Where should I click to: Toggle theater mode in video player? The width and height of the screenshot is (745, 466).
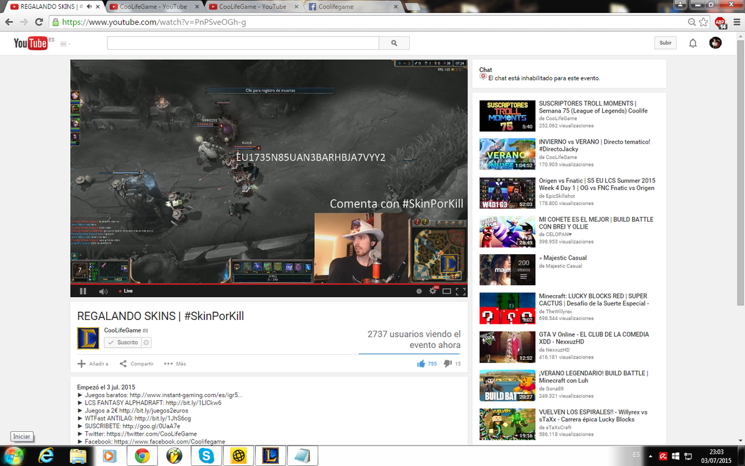(447, 291)
